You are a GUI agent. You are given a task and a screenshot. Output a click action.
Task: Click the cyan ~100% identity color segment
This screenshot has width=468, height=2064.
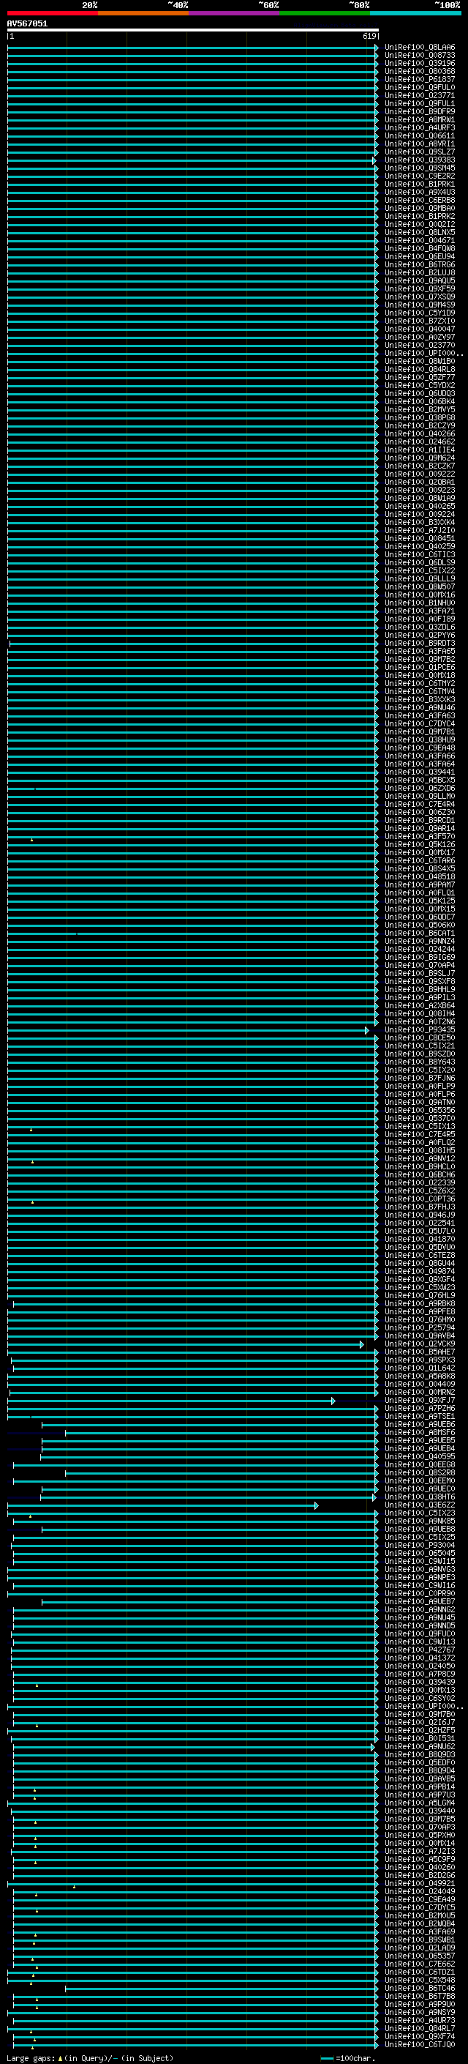tap(416, 13)
